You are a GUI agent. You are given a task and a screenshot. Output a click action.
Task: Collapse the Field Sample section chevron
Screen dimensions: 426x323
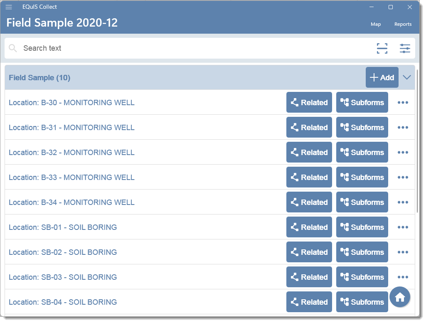[x=407, y=77]
